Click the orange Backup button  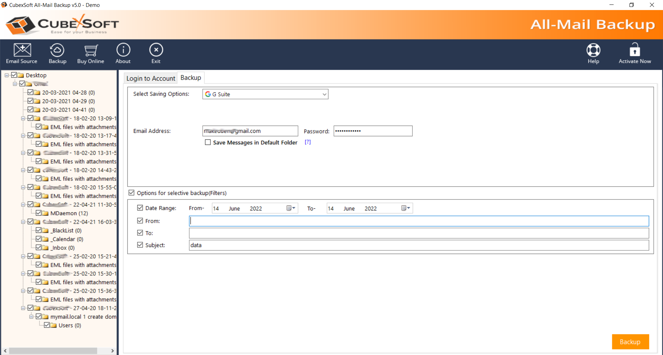click(630, 342)
